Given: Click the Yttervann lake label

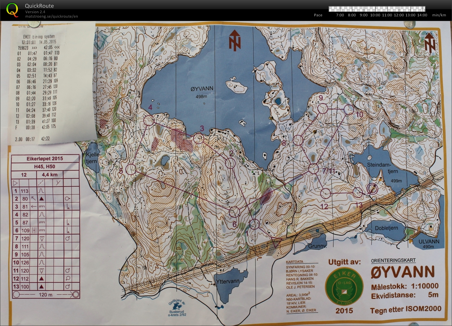Looking at the screenshot, I should click(x=228, y=281).
